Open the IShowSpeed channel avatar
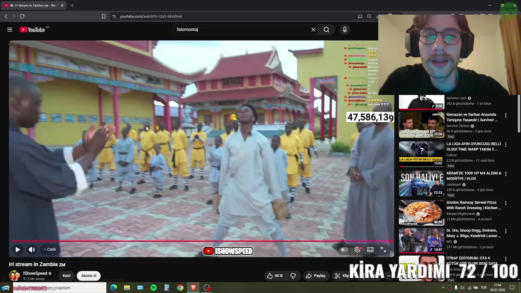 click(14, 276)
